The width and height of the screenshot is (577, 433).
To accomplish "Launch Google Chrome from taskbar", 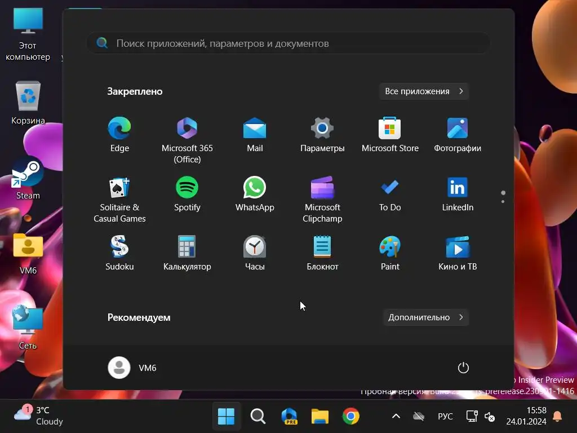I will coord(350,417).
